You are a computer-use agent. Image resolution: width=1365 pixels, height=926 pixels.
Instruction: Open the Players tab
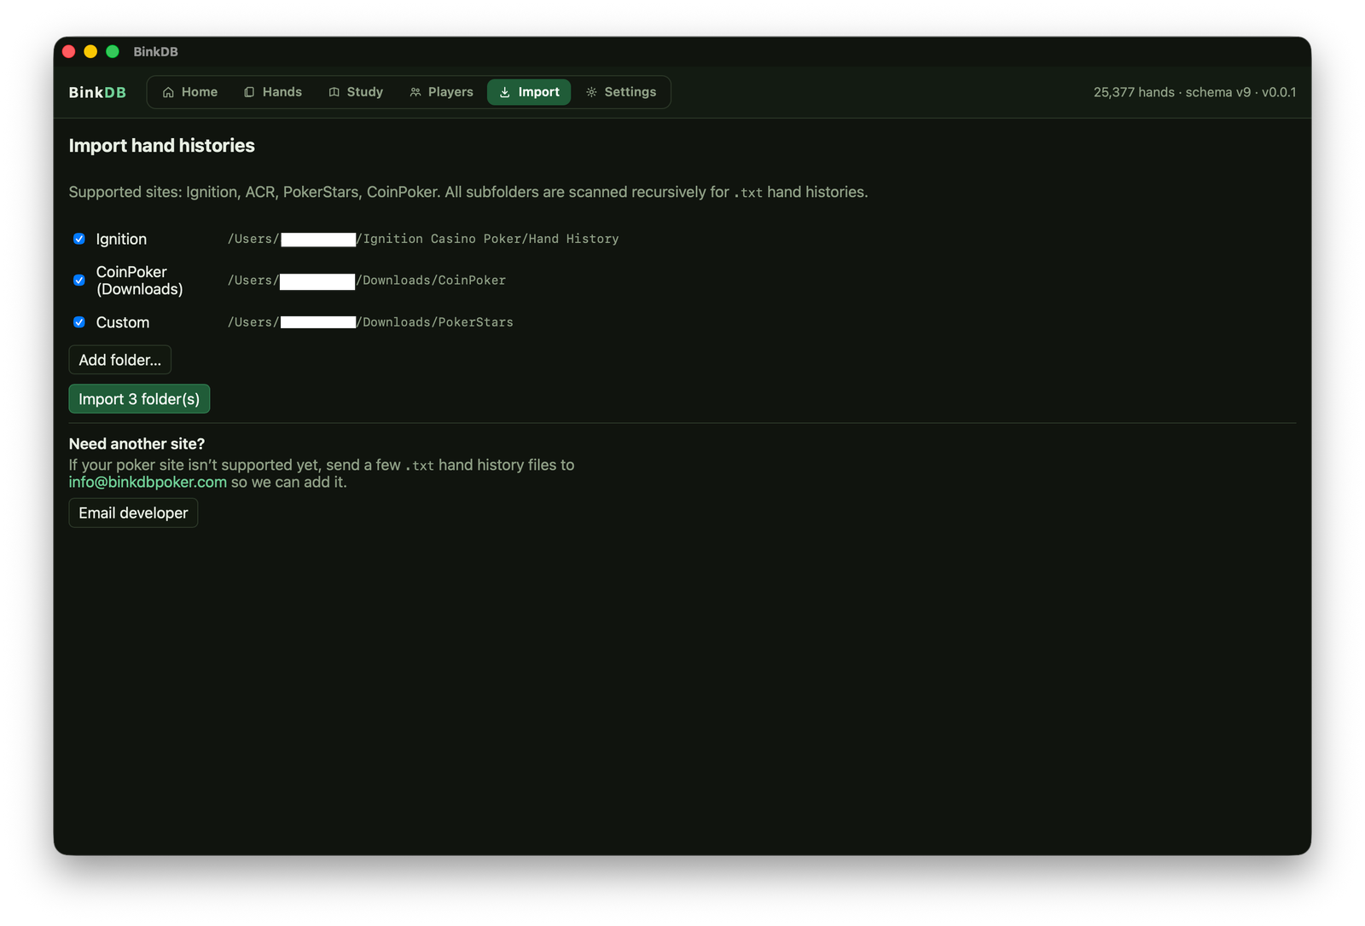(x=441, y=92)
